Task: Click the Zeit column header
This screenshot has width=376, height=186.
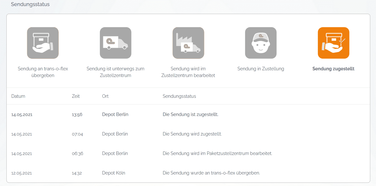Action: point(76,96)
